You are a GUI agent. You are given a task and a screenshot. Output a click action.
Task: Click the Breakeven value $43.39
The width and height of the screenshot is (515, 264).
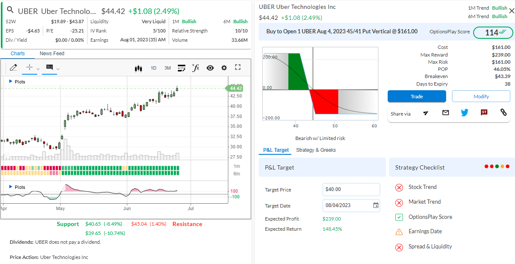point(502,76)
